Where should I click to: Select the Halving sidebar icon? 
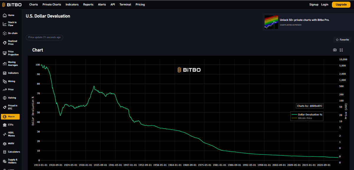[4, 98]
